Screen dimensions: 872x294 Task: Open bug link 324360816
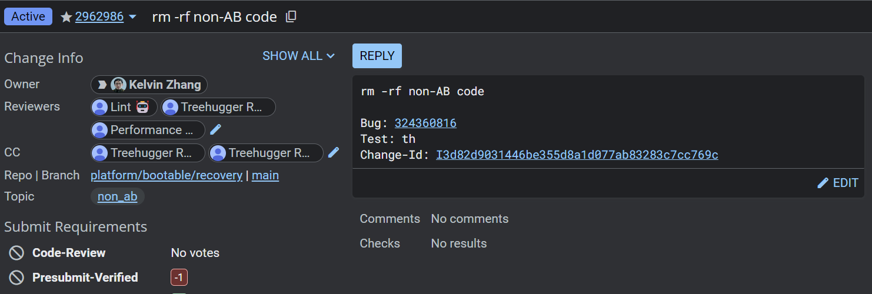coord(425,123)
